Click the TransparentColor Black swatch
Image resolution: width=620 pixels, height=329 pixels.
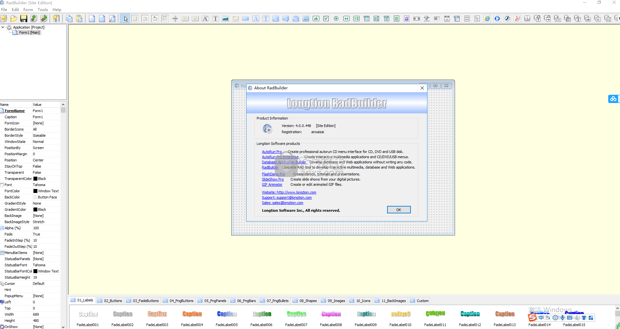click(35, 179)
